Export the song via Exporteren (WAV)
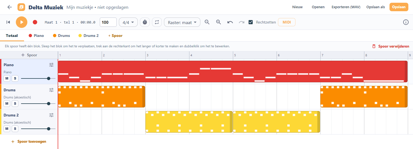 346,7
